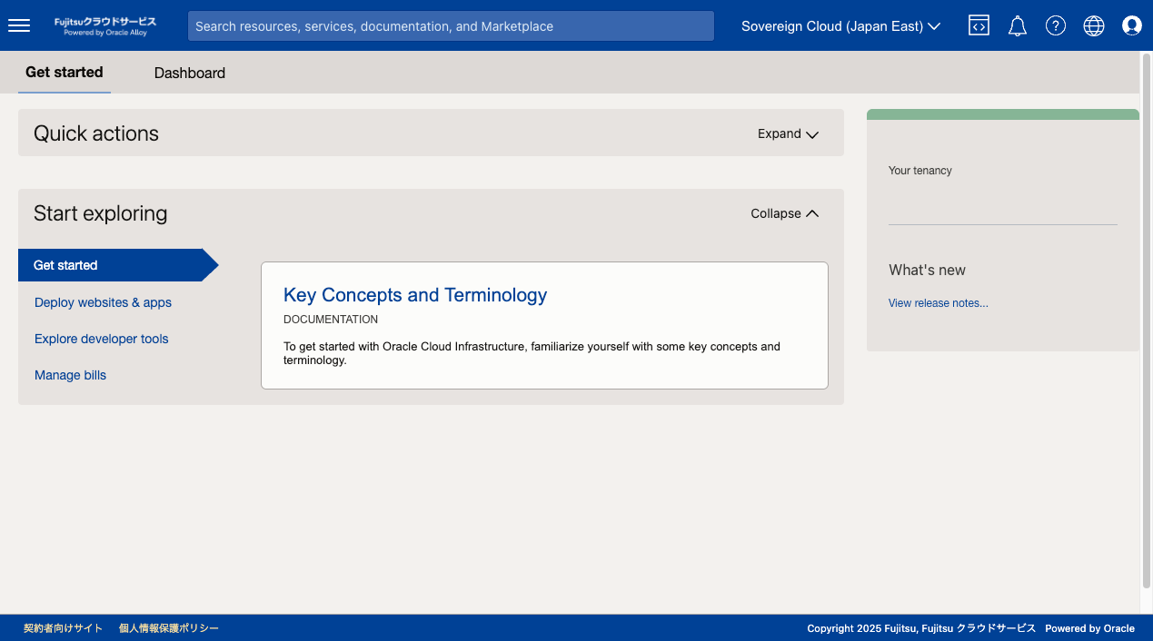Select Deploy websites & apps in sidebar

(102, 302)
